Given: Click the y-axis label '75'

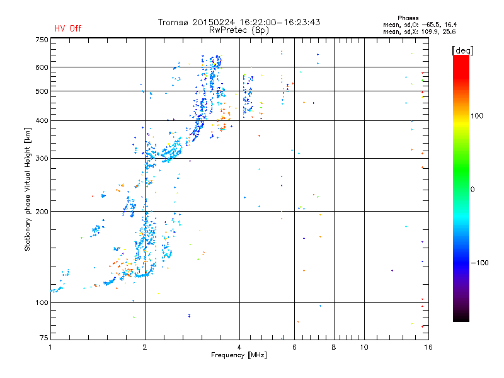Looking at the screenshot, I should click(44, 338).
